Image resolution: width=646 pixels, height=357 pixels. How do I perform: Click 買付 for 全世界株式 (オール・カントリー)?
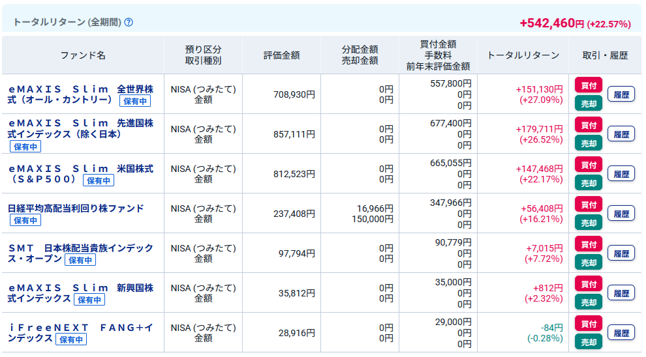point(589,85)
